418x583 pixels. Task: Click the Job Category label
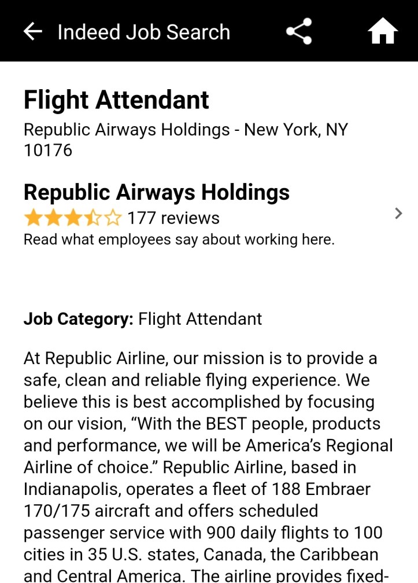[x=78, y=318]
